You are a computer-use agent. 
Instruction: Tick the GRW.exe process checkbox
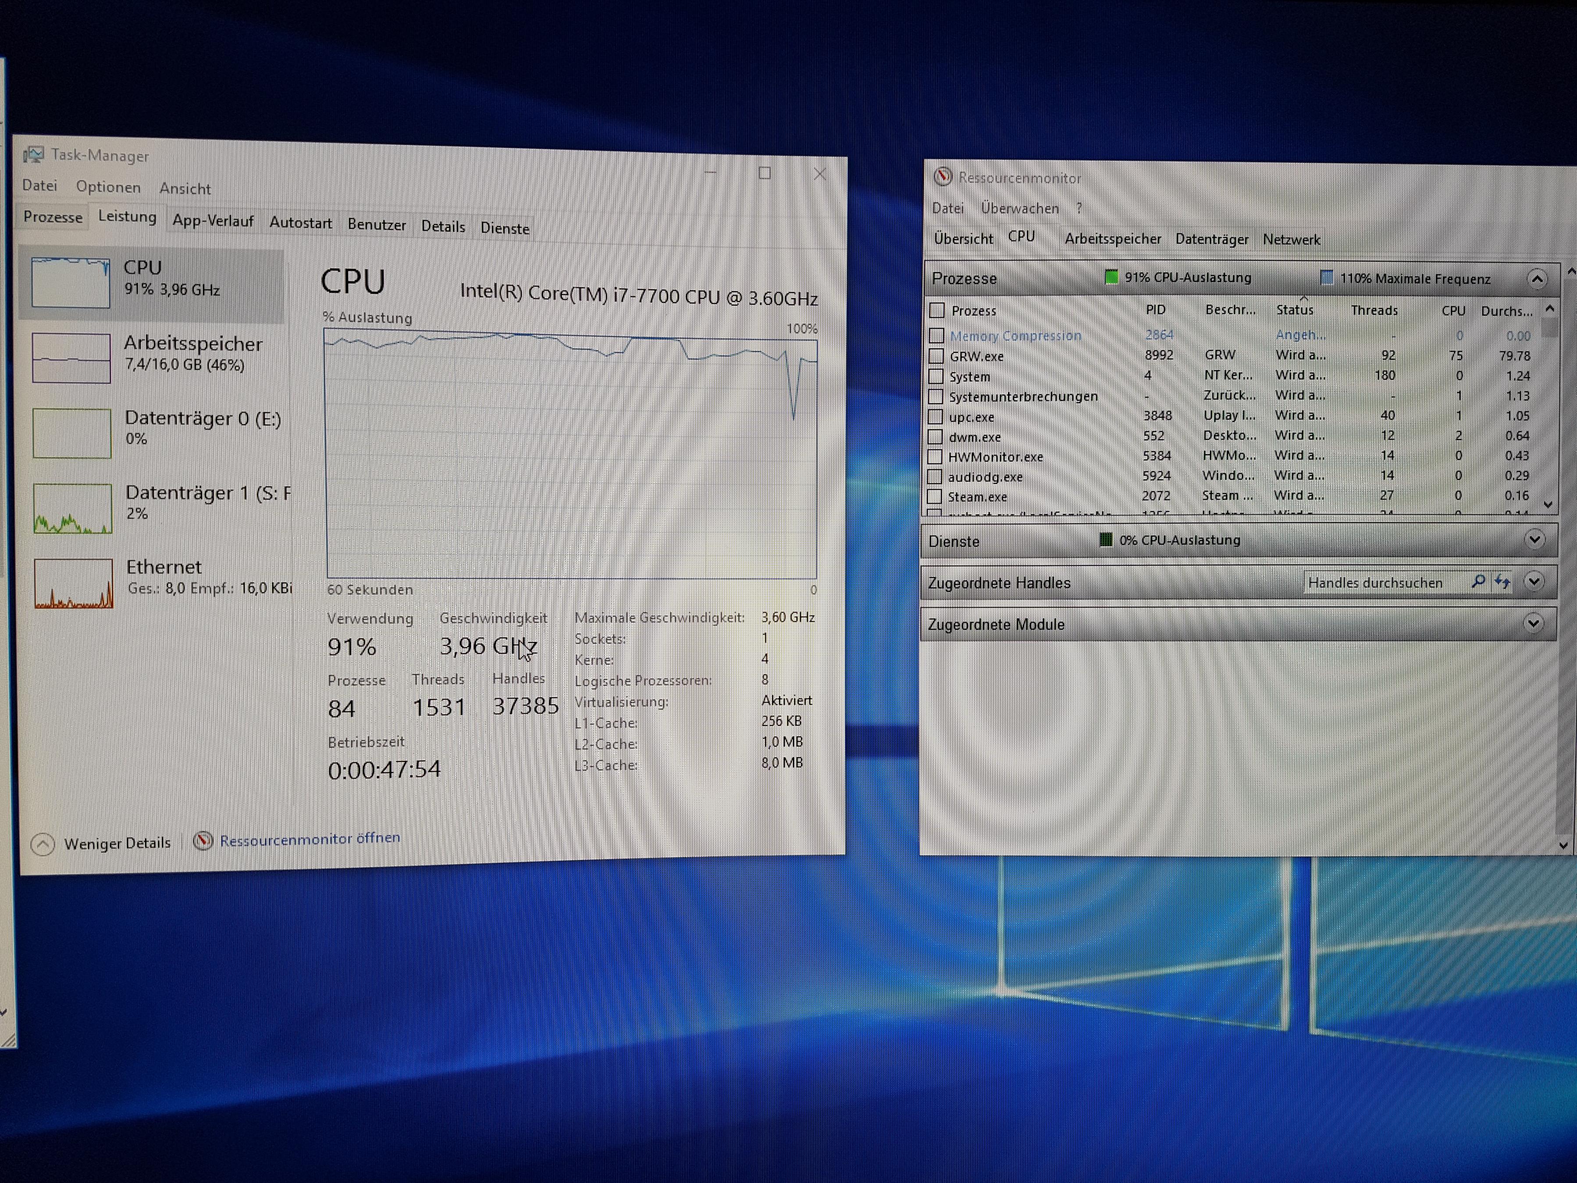(936, 356)
